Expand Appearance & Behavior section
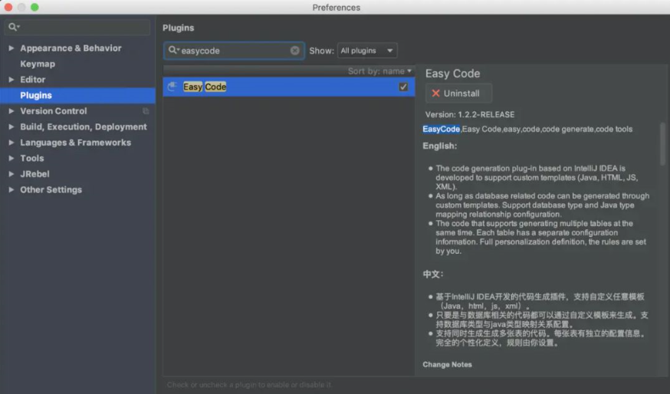 coord(11,48)
